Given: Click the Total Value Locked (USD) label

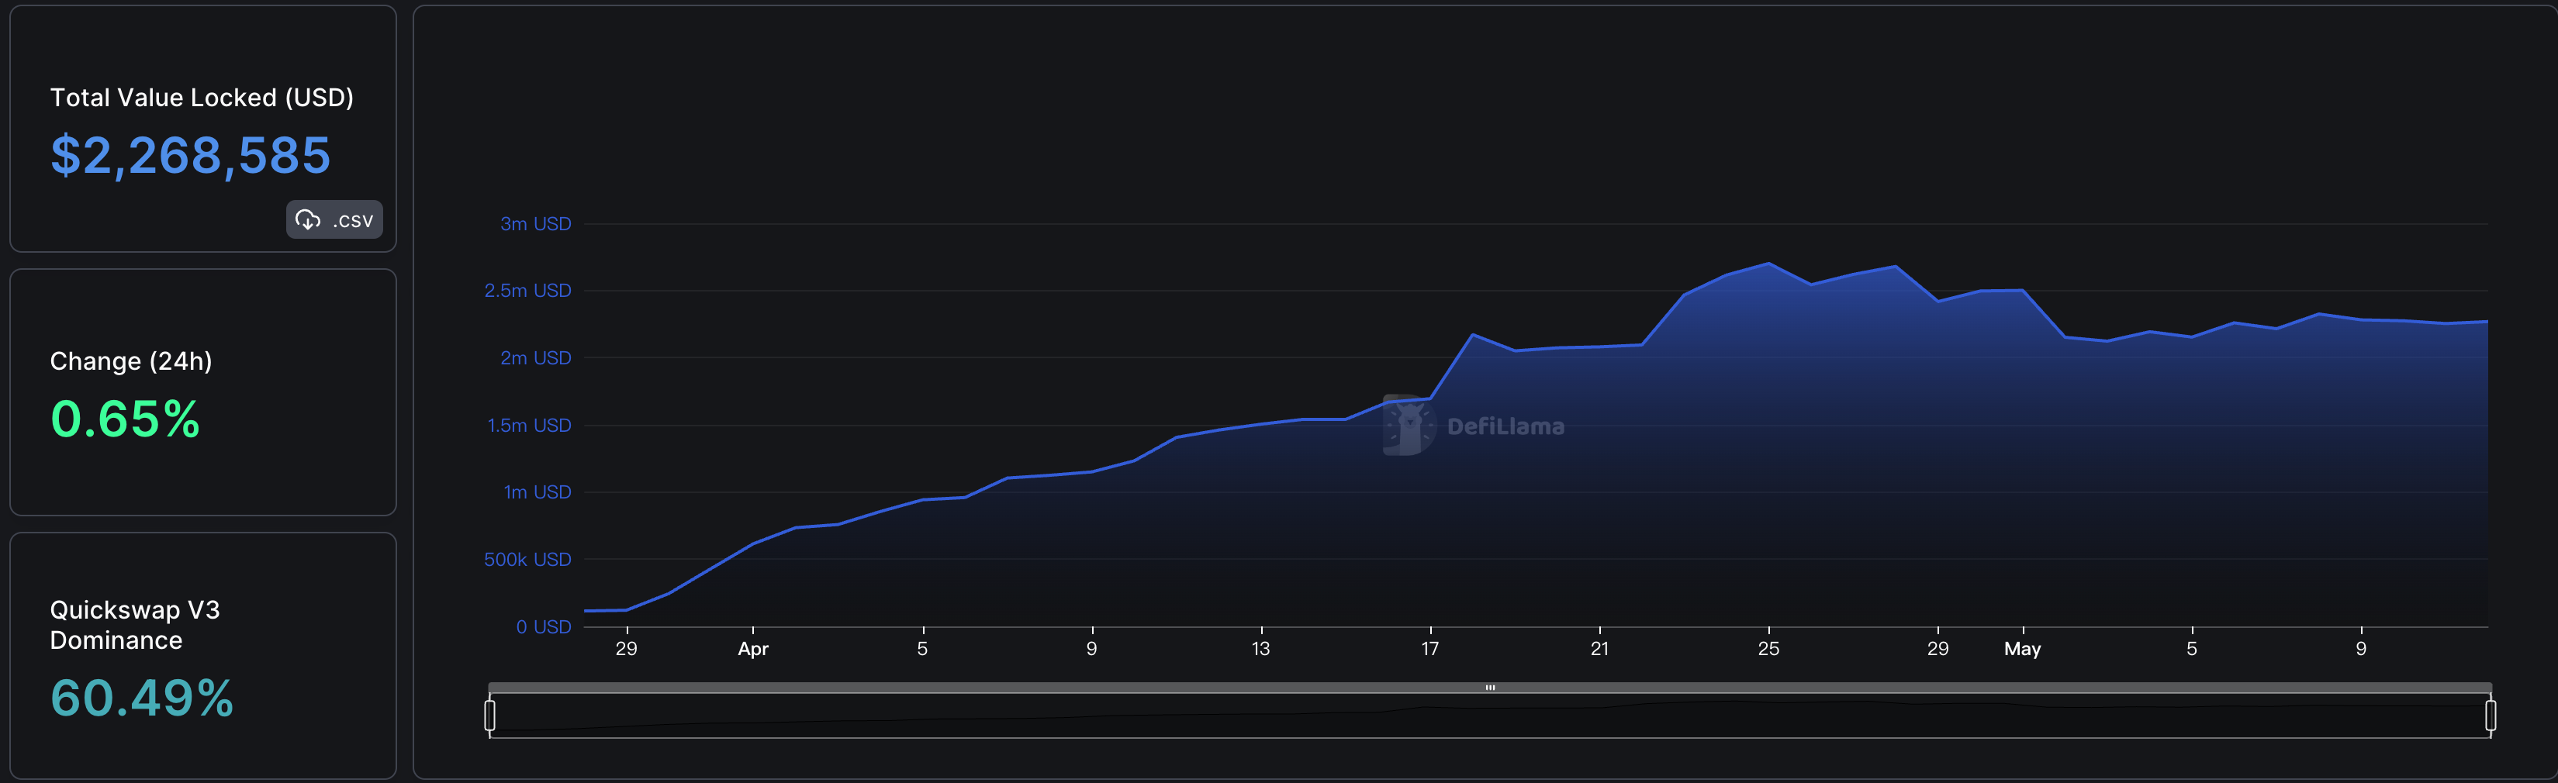Looking at the screenshot, I should pos(202,97).
